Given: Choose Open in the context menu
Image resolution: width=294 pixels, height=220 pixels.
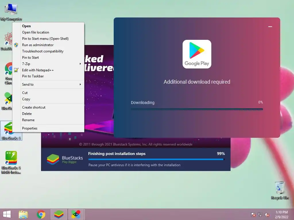Looking at the screenshot, I should 48,26.
